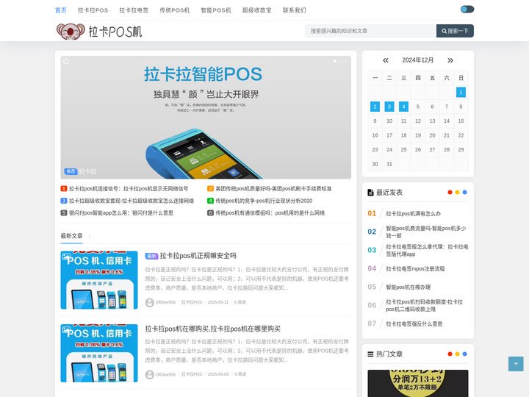Click author avatar on 2025-05-11 article

[x=149, y=302]
